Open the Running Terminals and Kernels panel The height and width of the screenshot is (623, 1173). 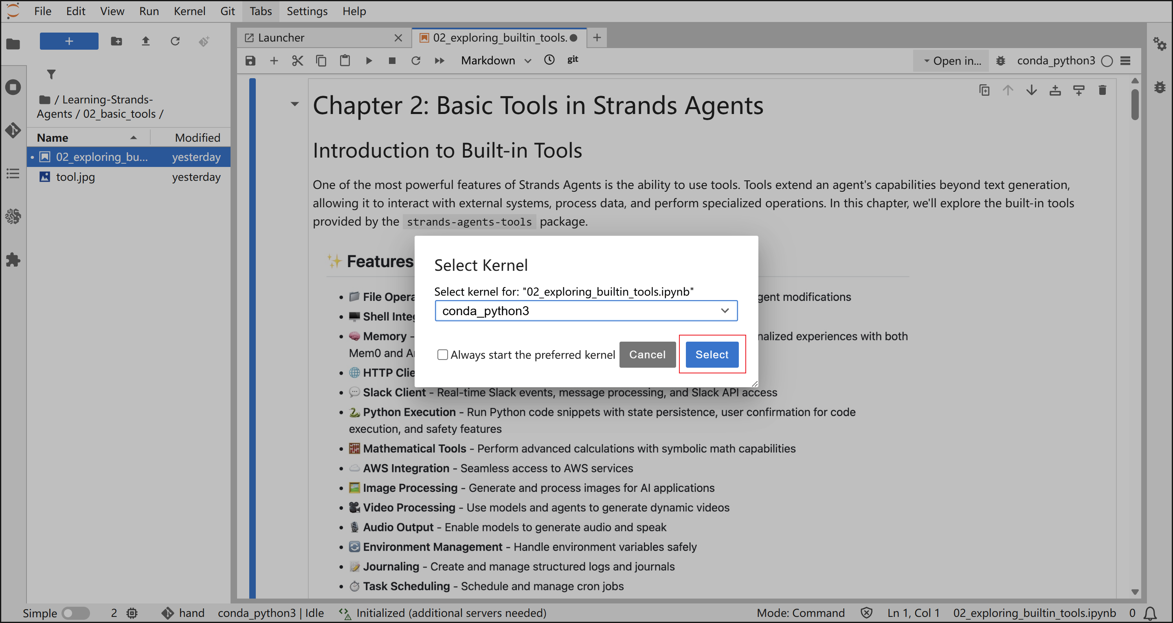click(x=13, y=87)
